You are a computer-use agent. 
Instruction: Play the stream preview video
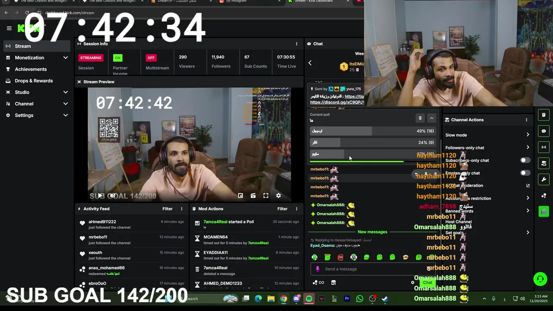pos(100,196)
